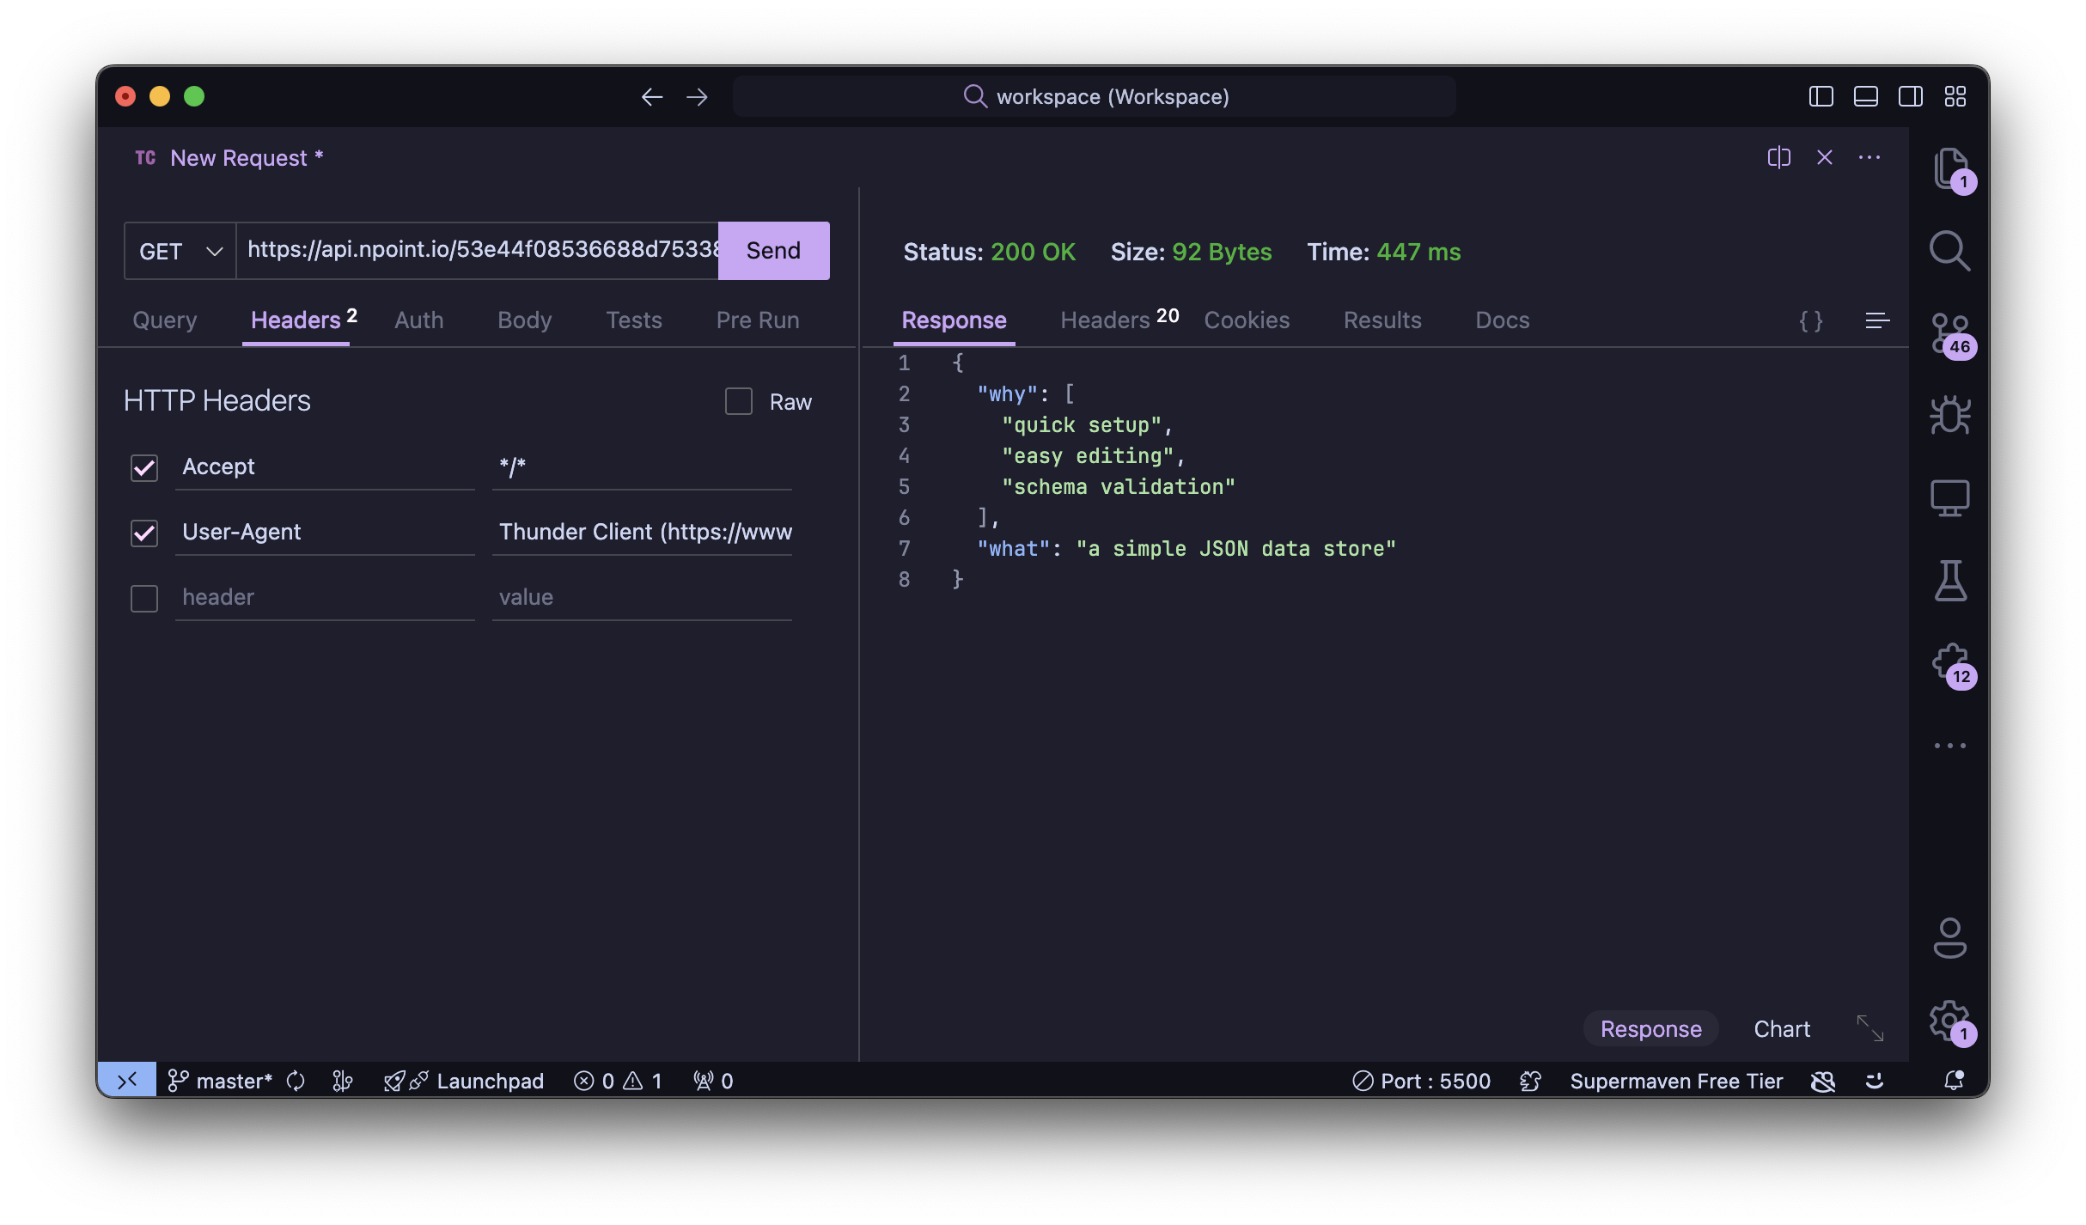Select the bottom Response view button
The height and width of the screenshot is (1225, 2086).
coord(1650,1029)
